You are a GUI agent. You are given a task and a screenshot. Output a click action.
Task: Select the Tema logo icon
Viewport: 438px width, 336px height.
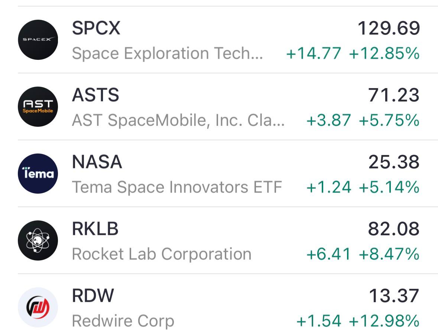[x=38, y=173]
